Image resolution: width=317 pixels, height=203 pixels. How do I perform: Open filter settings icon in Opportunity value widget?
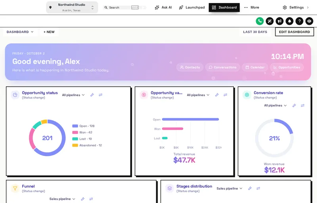[225, 95]
